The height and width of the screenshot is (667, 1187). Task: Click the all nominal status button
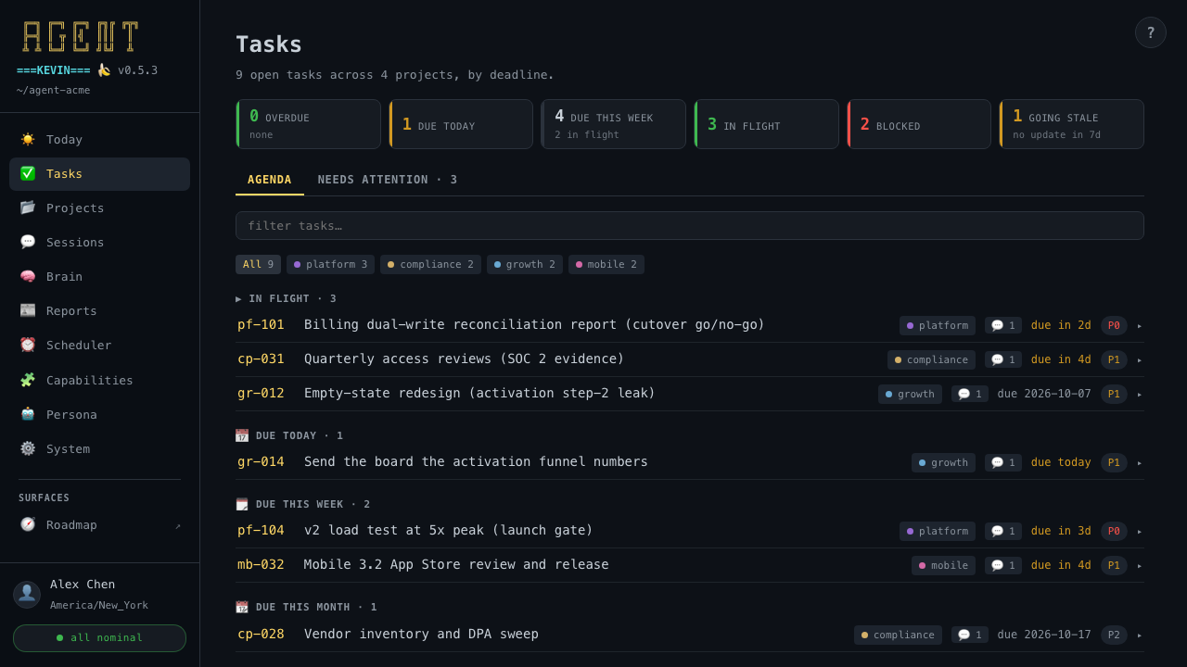coord(99,637)
